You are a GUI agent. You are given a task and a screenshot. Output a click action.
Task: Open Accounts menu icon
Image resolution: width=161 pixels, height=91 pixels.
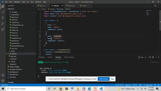tap(3, 75)
